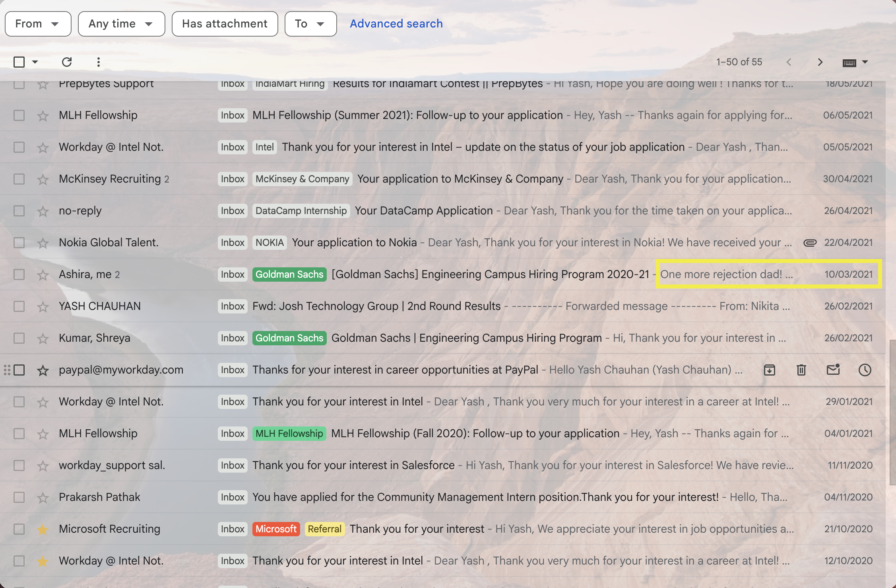This screenshot has height=588, width=896.
Task: Open Advanced search link
Action: pyautogui.click(x=396, y=24)
